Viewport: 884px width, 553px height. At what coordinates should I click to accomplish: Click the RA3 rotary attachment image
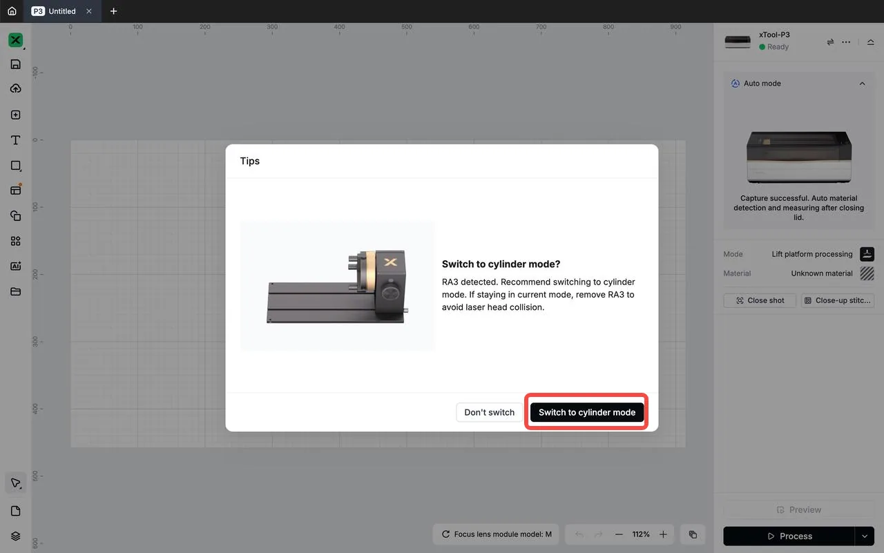click(338, 286)
